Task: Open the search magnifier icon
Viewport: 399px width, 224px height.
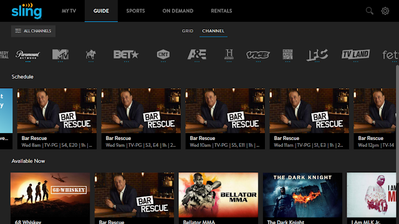Action: tap(369, 11)
